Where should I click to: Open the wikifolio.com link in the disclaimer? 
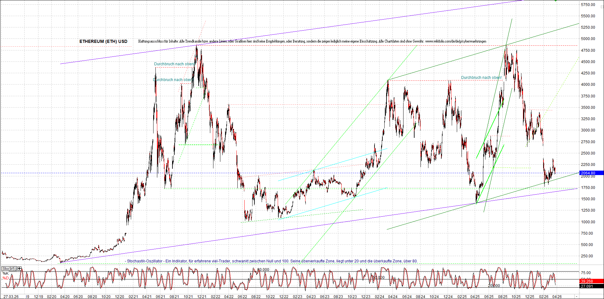pyautogui.click(x=456, y=41)
